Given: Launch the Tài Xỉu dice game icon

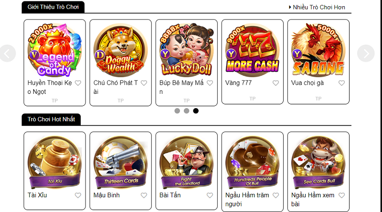Looking at the screenshot, I should coord(54,162).
